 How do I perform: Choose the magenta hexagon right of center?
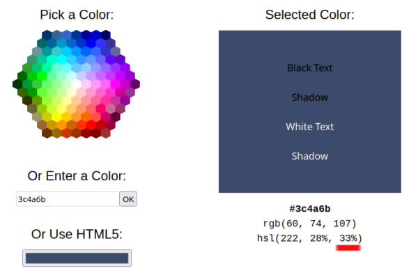pos(116,84)
